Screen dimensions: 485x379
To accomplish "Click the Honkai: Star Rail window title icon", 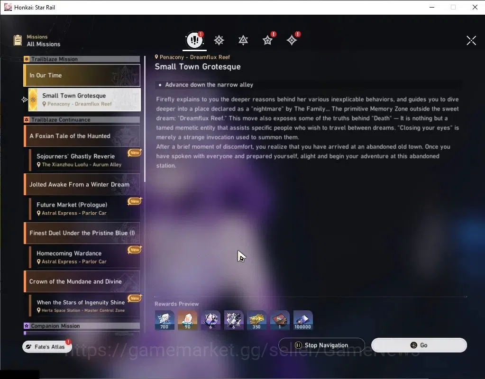I will pyautogui.click(x=8, y=7).
